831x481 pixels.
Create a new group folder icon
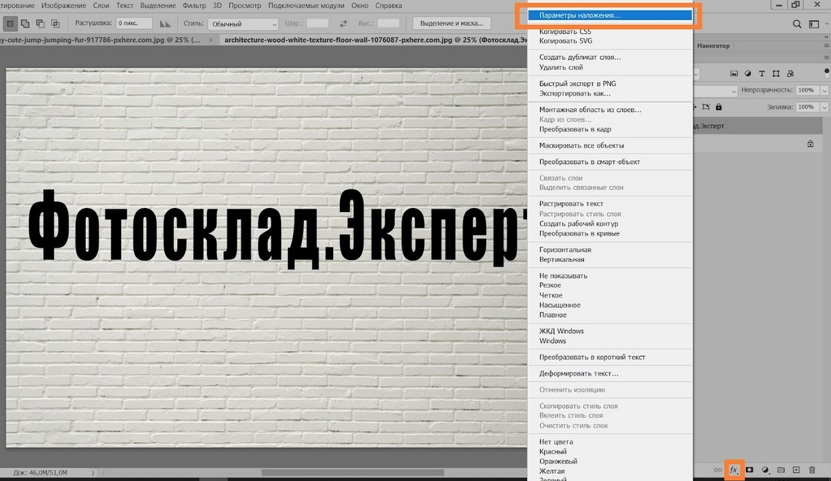click(x=781, y=470)
